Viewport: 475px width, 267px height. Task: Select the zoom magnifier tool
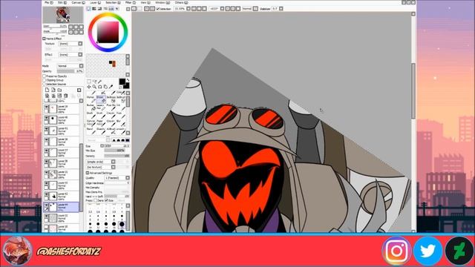tap(94, 87)
